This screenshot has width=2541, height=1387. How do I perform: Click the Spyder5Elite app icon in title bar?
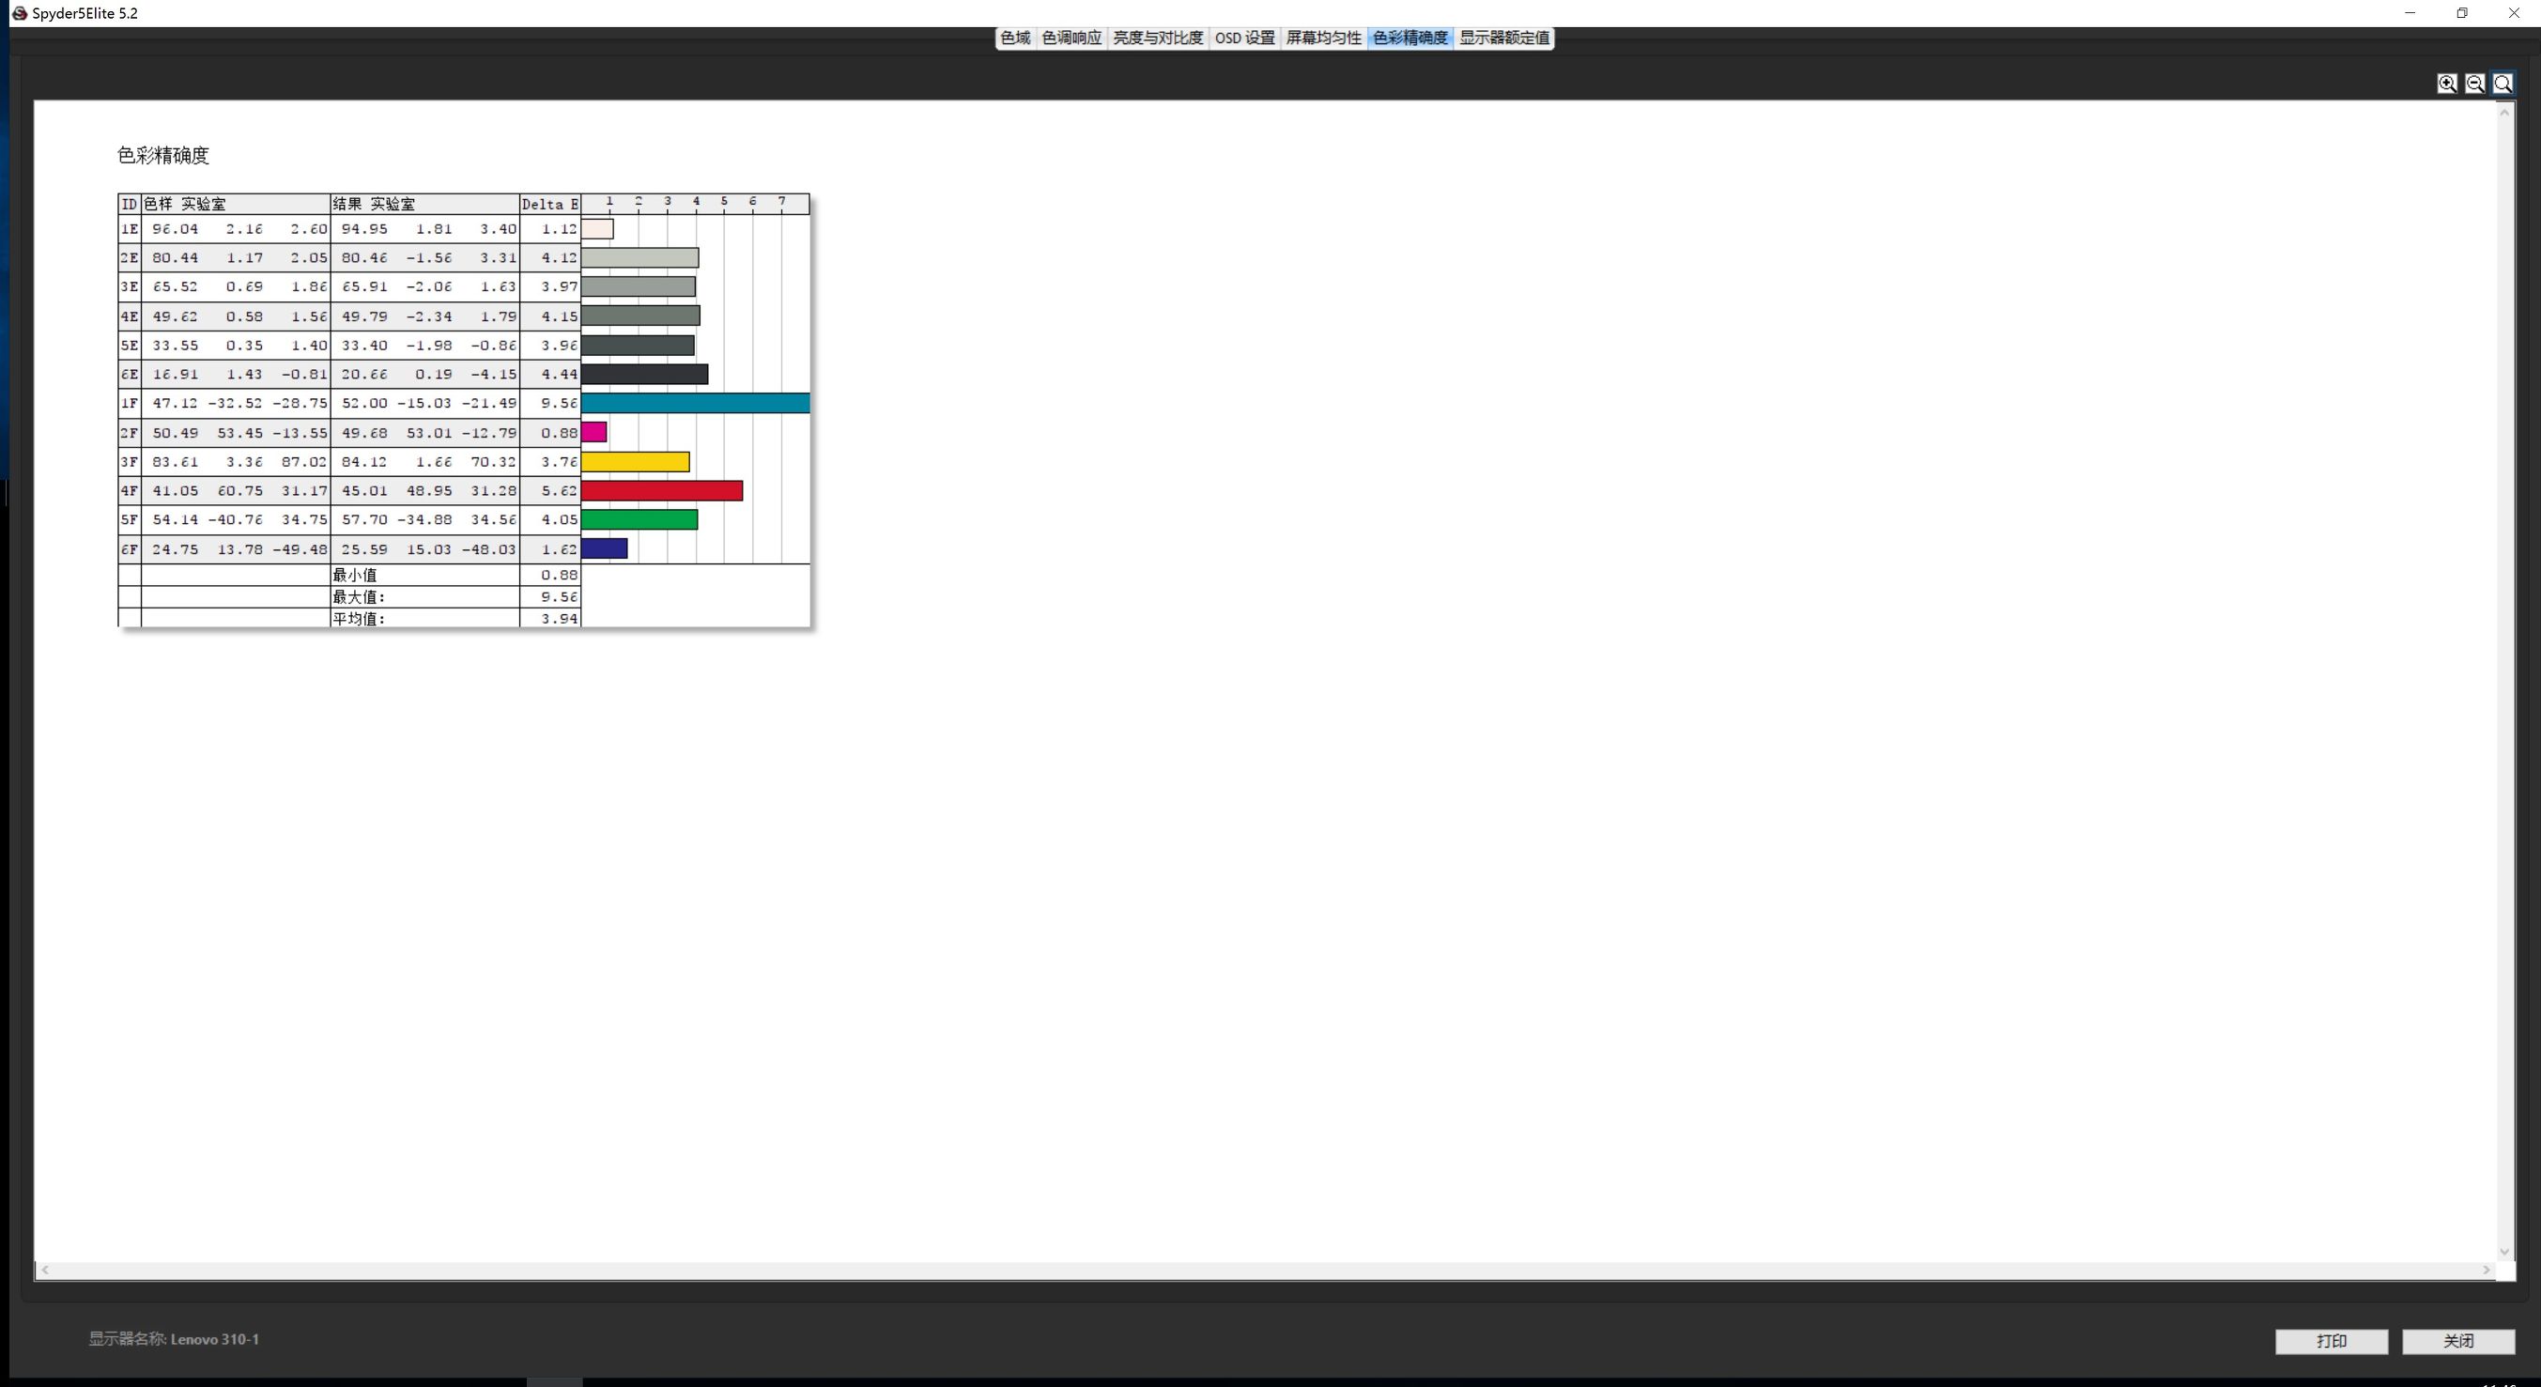pos(19,13)
